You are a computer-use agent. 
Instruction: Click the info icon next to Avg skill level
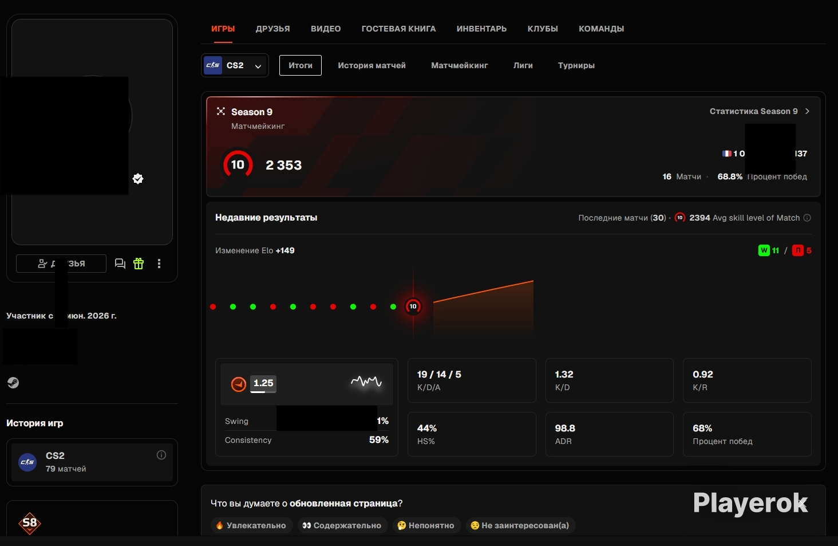(x=807, y=218)
